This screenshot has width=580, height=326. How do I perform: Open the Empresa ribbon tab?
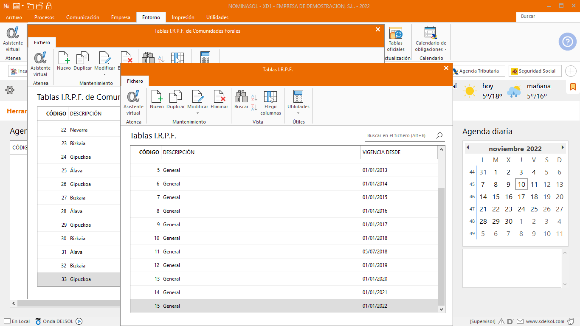click(121, 17)
